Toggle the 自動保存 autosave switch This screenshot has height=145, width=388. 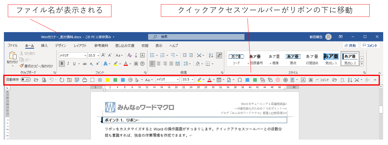(26, 80)
